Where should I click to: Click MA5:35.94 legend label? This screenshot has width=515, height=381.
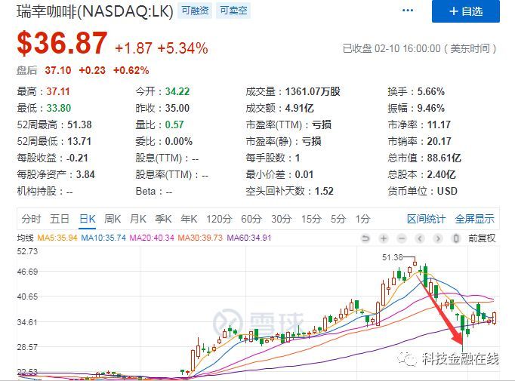pos(57,238)
